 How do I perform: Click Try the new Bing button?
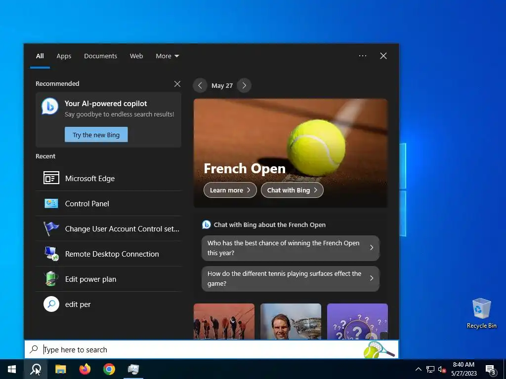[x=96, y=135]
